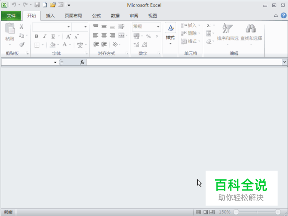Click the Fill Color paint bucket
288x216 pixels.
tap(53, 45)
